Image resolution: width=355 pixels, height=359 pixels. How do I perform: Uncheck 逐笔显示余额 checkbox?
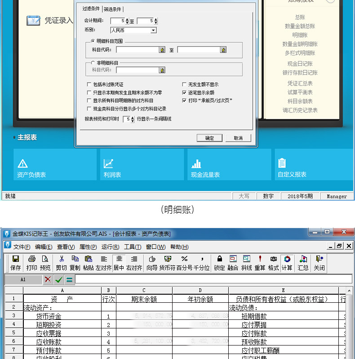tap(184, 93)
